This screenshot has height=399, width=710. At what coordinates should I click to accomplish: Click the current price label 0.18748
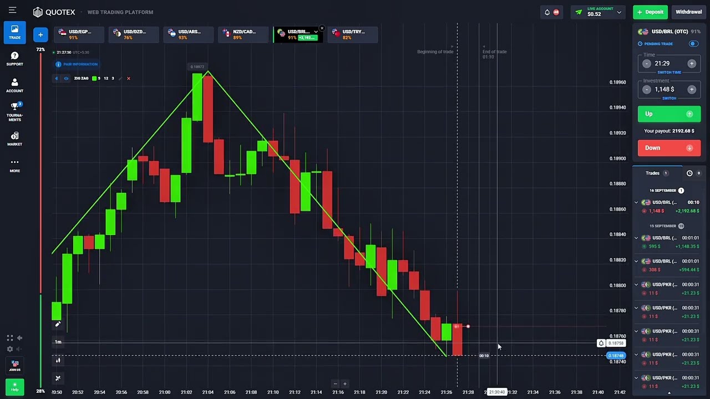(616, 356)
